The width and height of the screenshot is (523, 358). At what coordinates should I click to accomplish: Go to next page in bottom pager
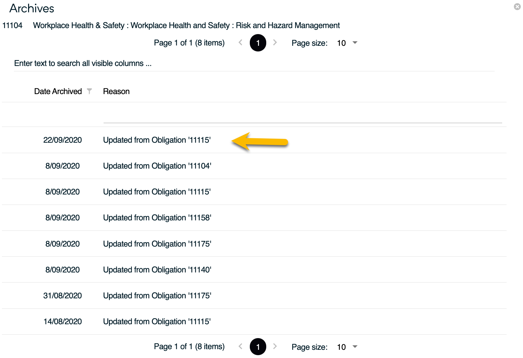275,347
